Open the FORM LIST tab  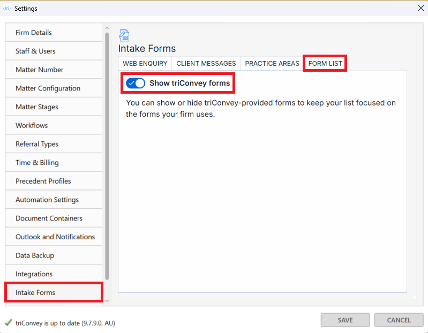(x=325, y=63)
